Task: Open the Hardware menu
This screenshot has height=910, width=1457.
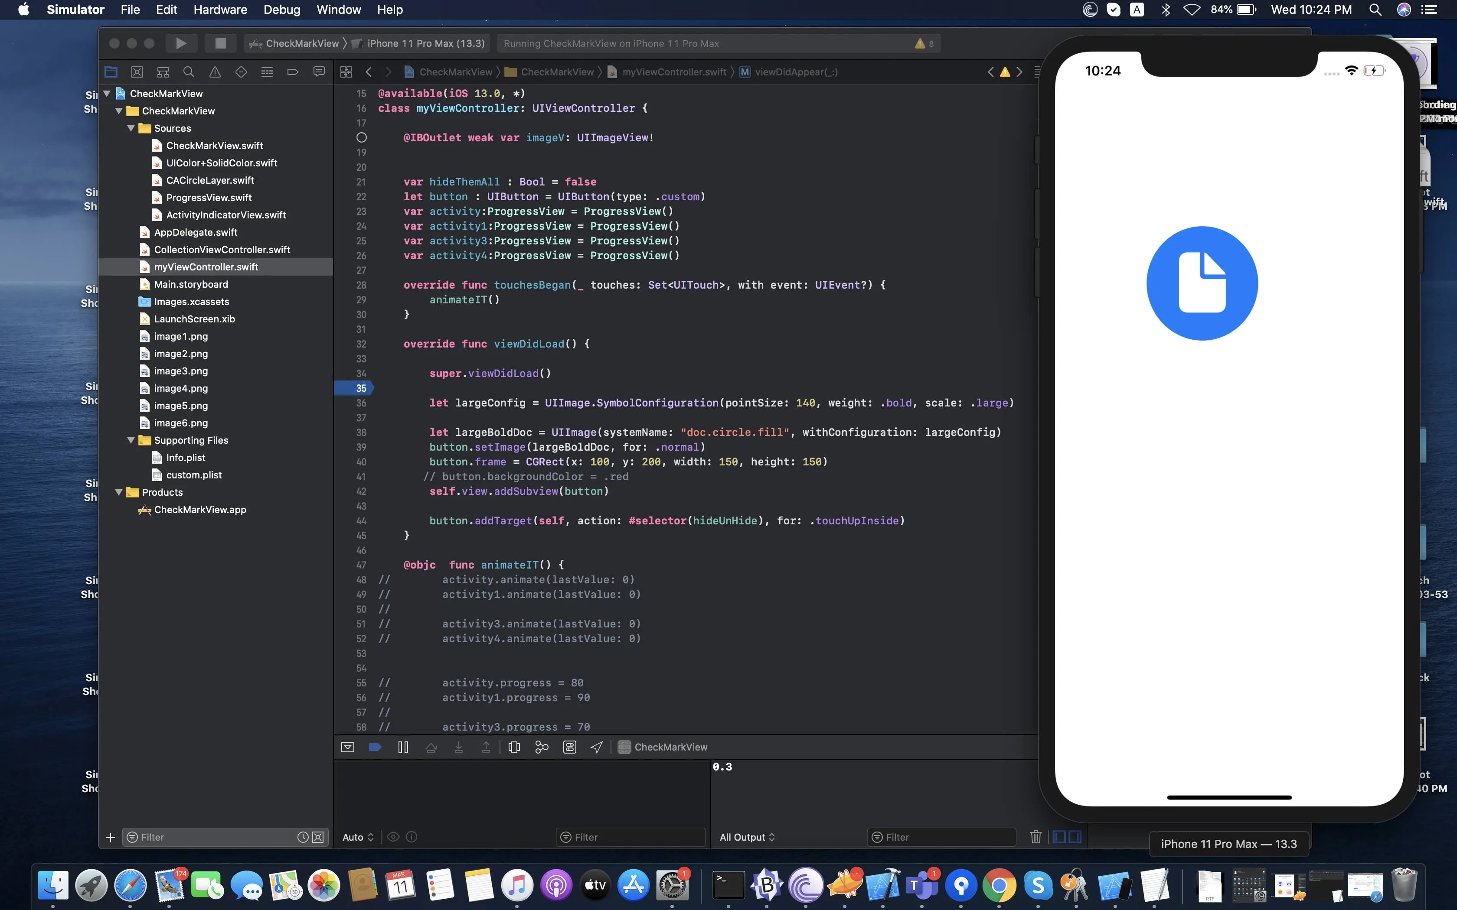Action: click(220, 10)
